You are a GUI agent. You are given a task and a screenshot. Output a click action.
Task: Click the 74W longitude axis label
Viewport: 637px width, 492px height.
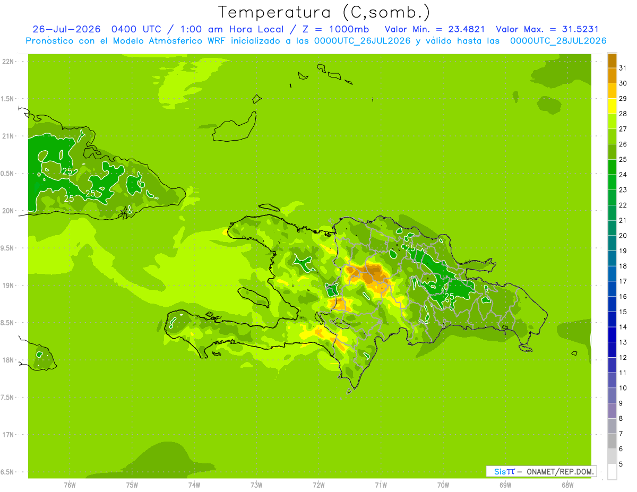click(x=194, y=485)
